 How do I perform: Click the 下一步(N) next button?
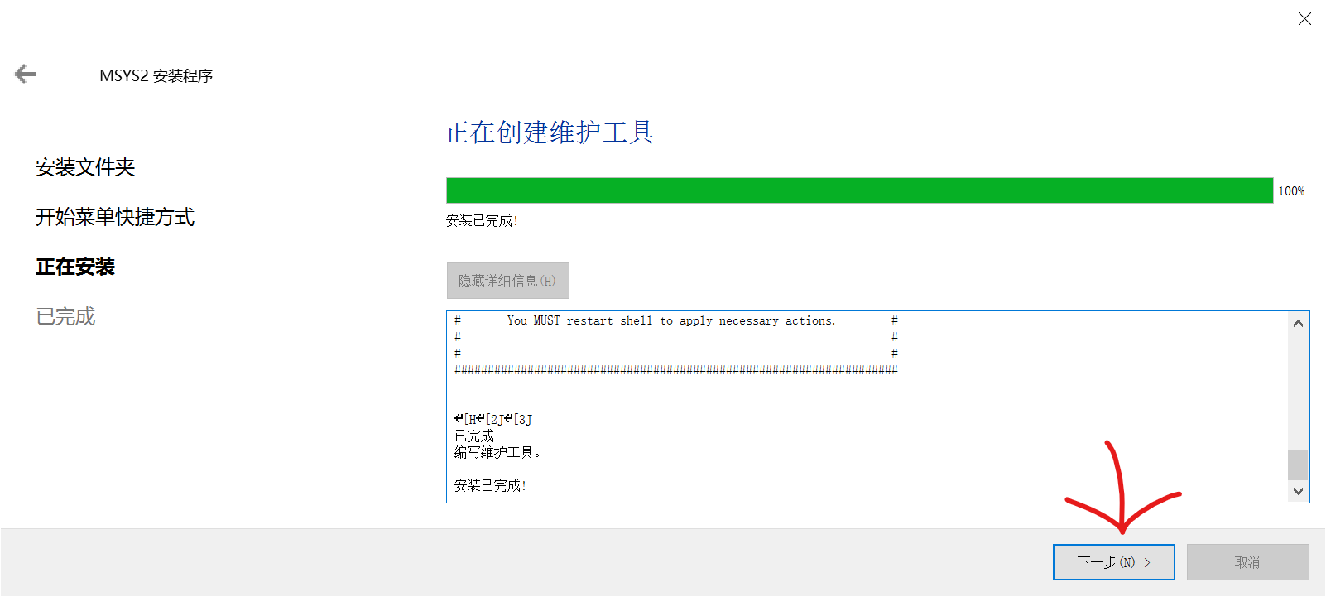[1113, 562]
